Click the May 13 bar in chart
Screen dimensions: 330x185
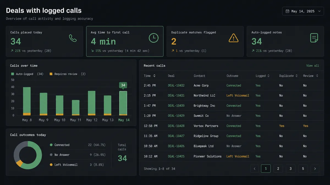108,106
